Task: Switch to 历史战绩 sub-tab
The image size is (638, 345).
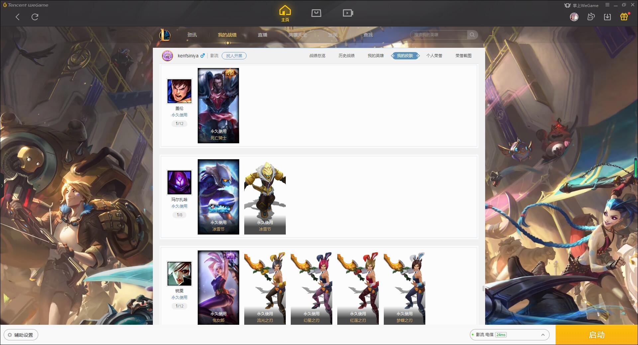Action: click(x=347, y=56)
